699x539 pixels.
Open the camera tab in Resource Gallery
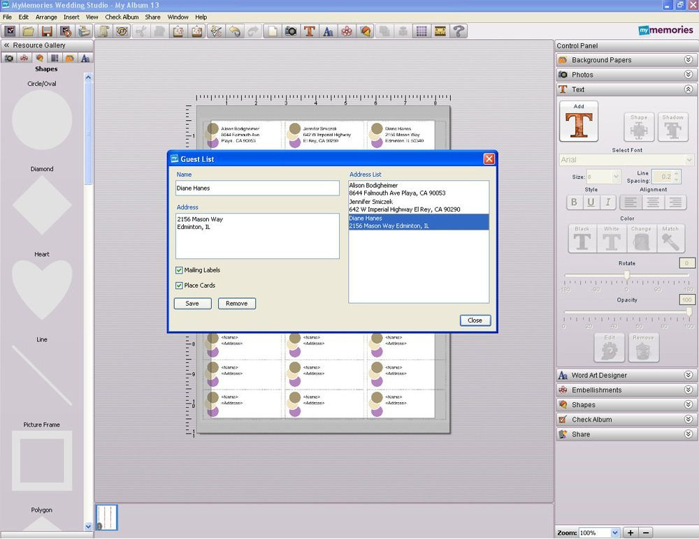point(8,58)
